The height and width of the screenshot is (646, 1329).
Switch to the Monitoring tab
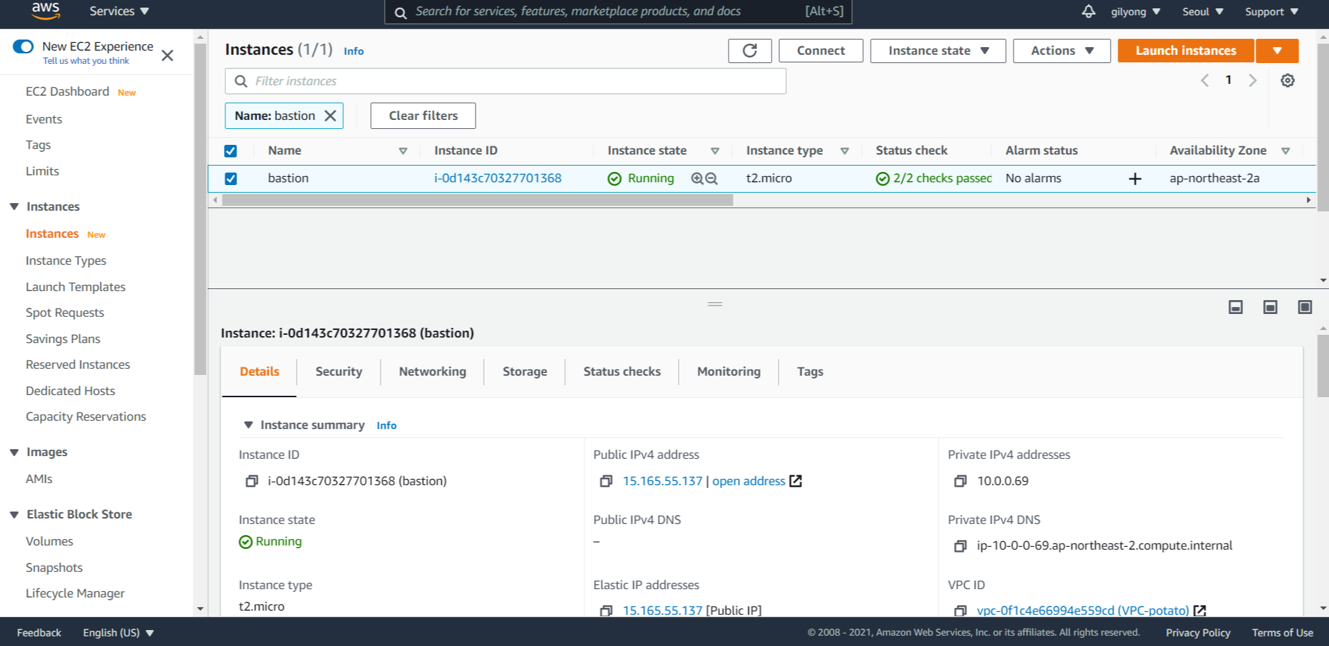click(x=729, y=372)
